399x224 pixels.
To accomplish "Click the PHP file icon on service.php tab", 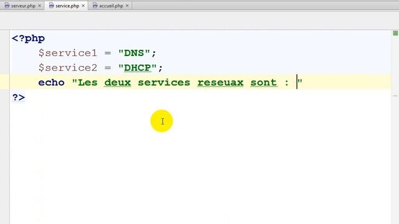I will [51, 6].
